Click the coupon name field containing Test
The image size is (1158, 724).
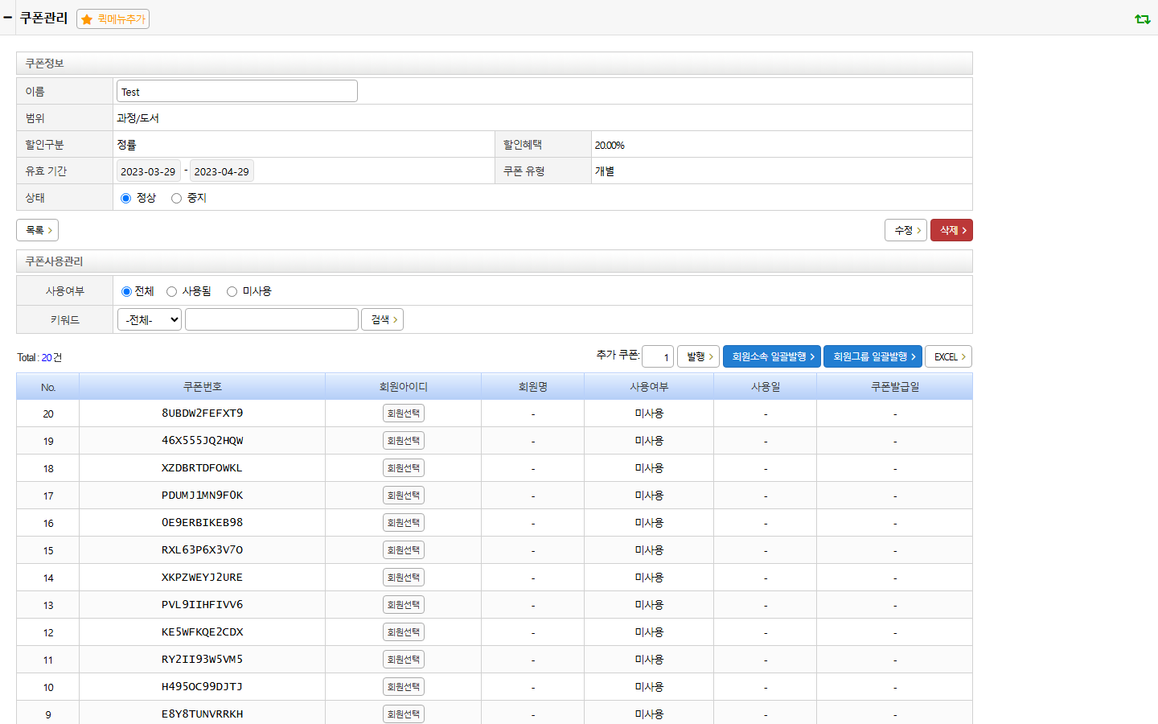pyautogui.click(x=237, y=92)
